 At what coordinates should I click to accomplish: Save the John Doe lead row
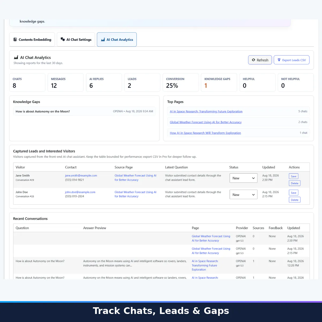click(294, 193)
